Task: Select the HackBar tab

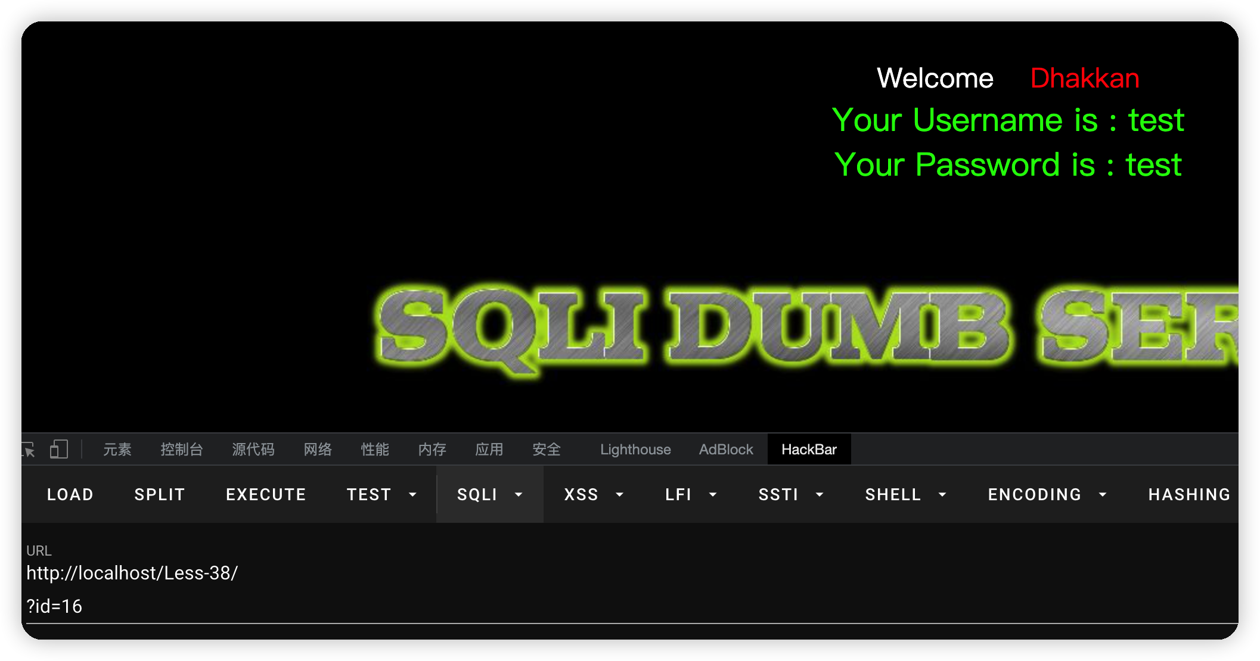Action: pyautogui.click(x=808, y=450)
